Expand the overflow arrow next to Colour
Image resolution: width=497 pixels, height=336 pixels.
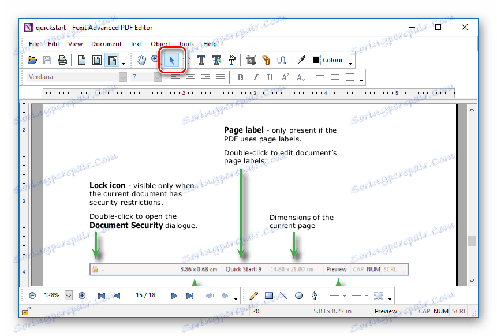pyautogui.click(x=350, y=63)
